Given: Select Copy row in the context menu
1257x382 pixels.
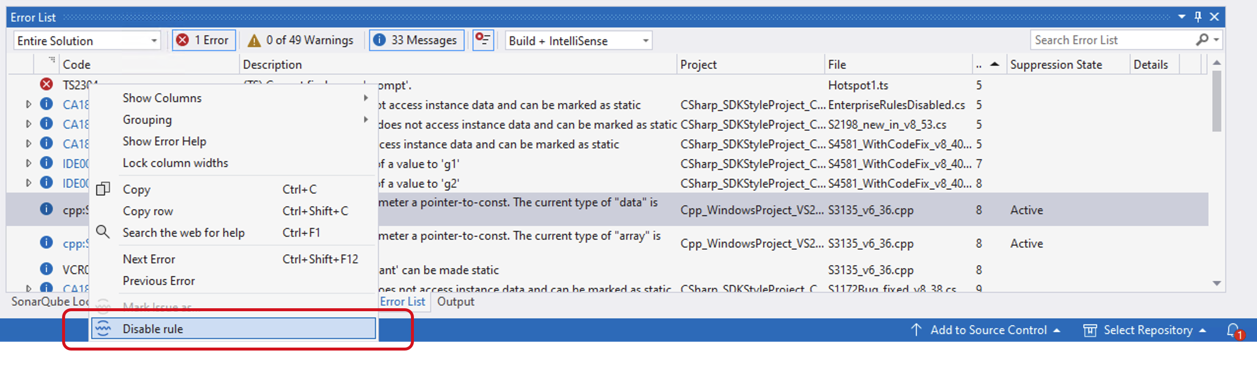Looking at the screenshot, I should coord(234,211).
